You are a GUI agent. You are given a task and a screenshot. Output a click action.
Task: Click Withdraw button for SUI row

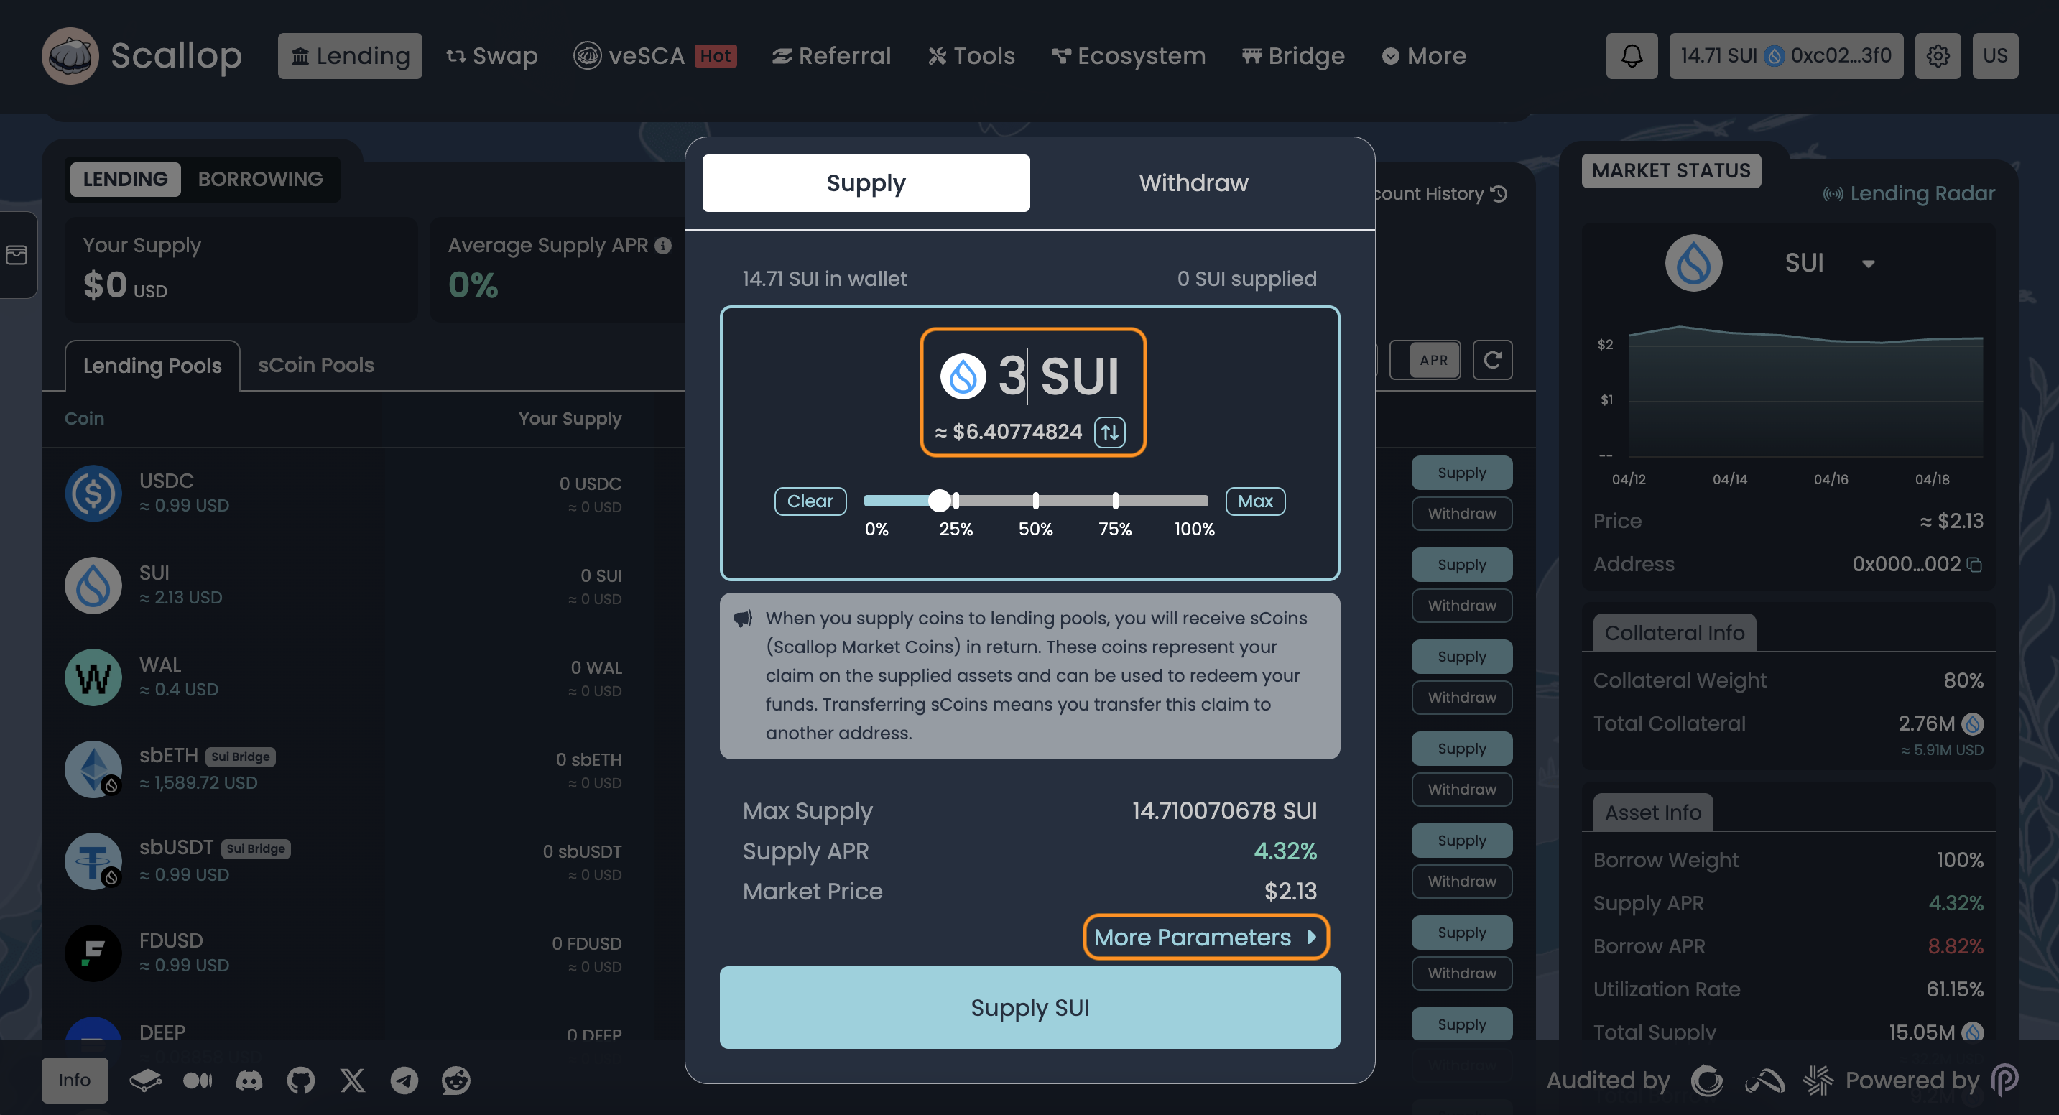[x=1462, y=605]
